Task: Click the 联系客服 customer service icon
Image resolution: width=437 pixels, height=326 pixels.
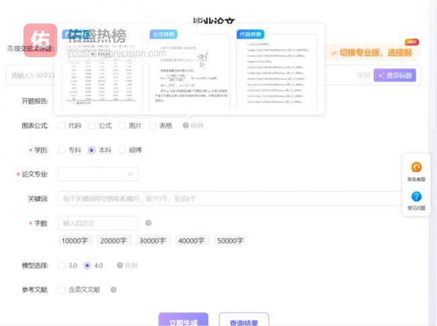Action: (x=416, y=168)
